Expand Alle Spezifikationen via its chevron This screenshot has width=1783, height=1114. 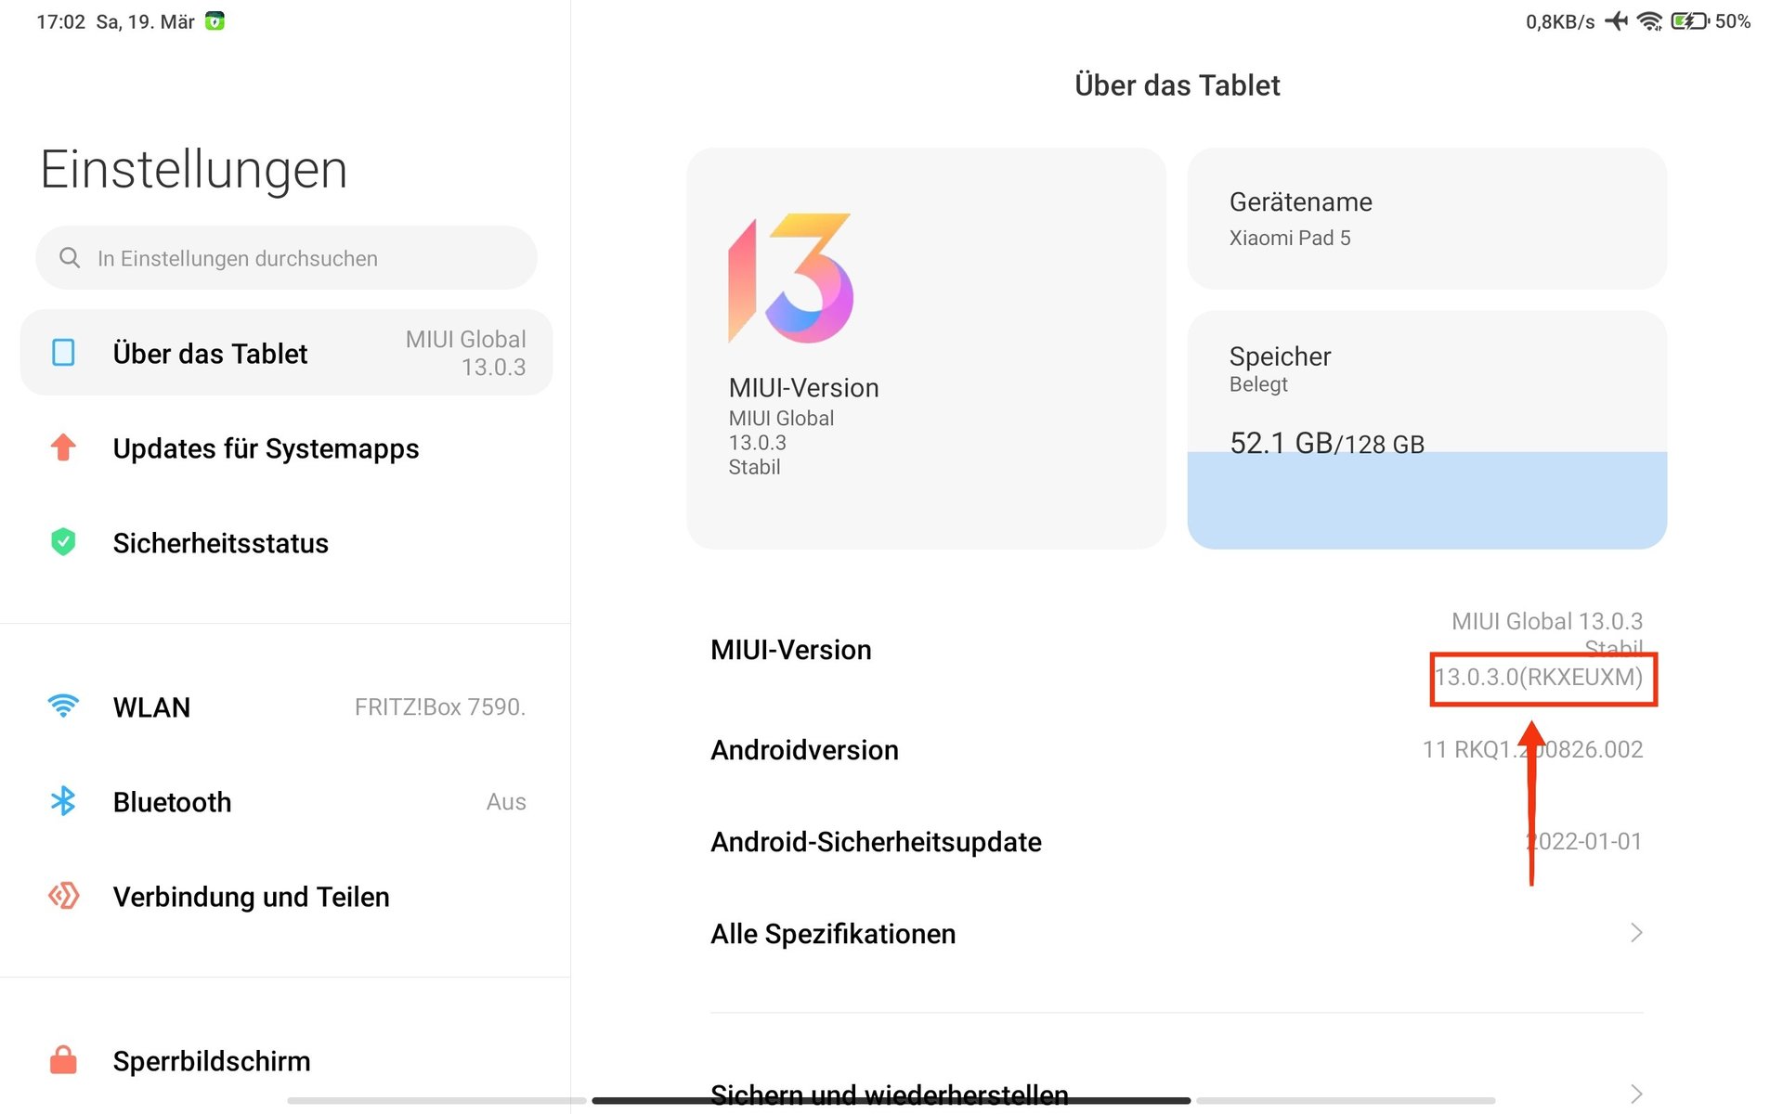point(1636,933)
